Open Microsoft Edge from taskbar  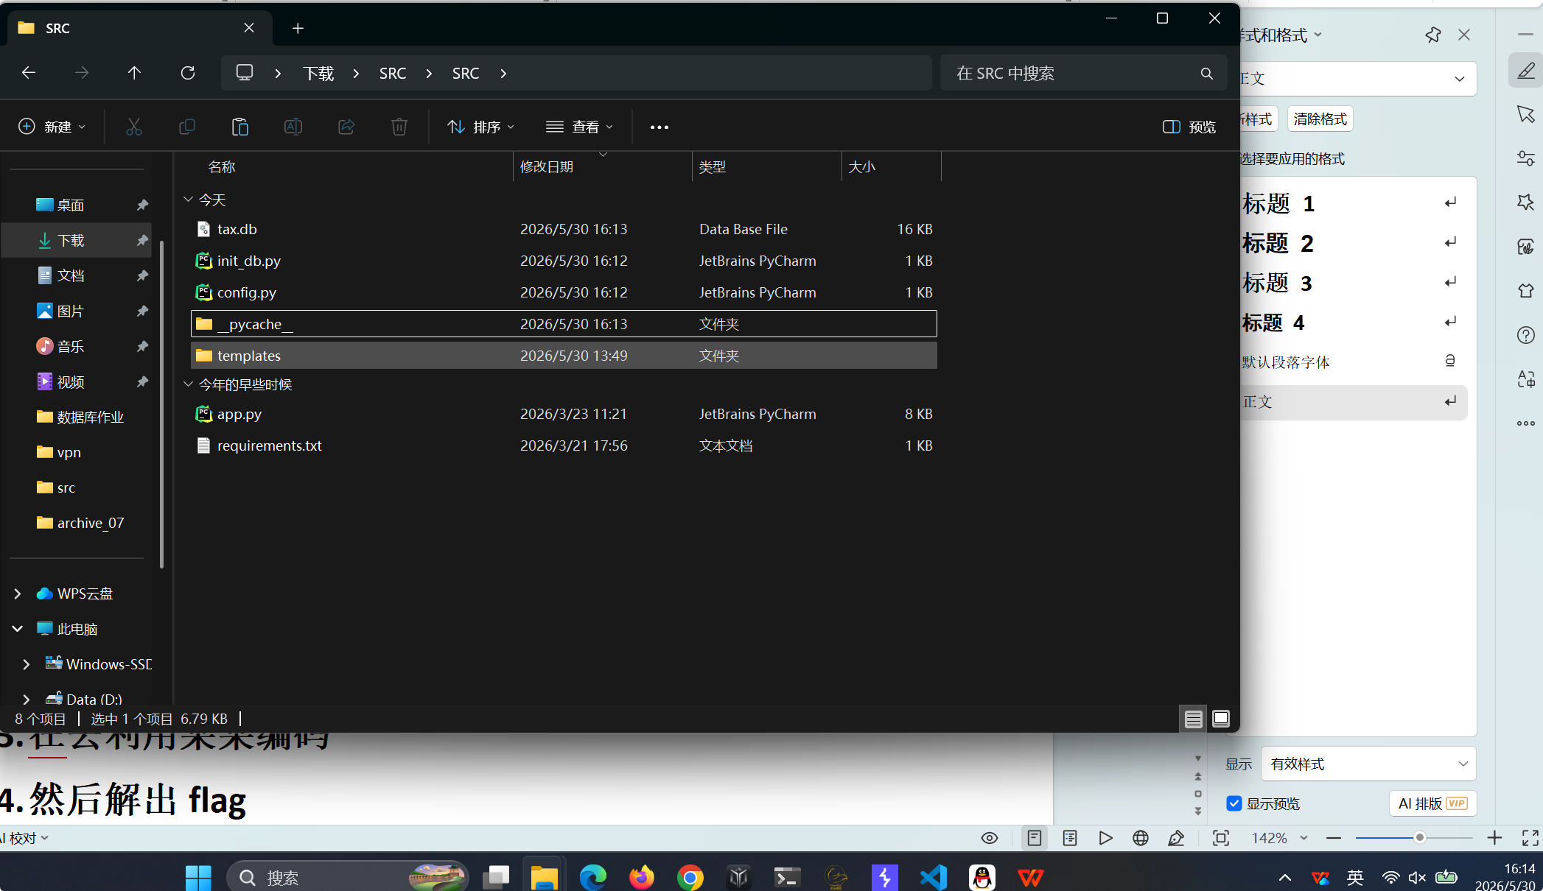593,877
